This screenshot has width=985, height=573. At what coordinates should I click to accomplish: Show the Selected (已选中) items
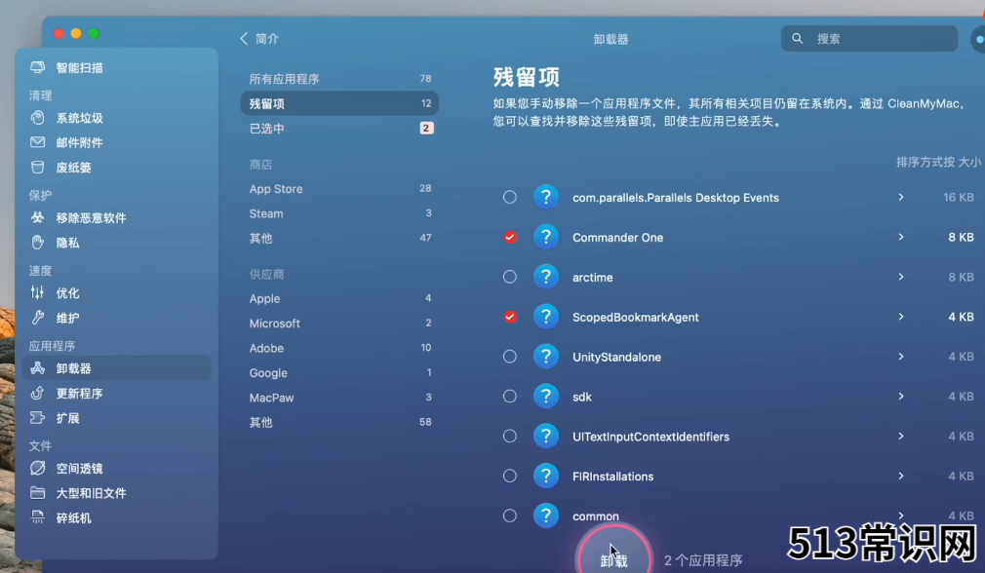[339, 128]
